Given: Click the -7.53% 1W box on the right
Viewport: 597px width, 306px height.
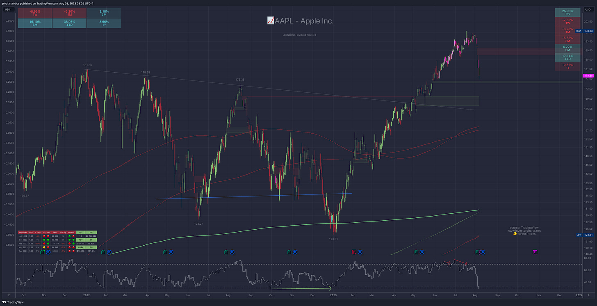Looking at the screenshot, I should [567, 22].
